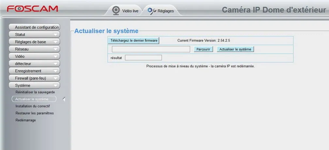This screenshot has height=150, width=329.
Task: Select Réinitialiser la sauvegarde in sidebar
Action: pos(35,92)
